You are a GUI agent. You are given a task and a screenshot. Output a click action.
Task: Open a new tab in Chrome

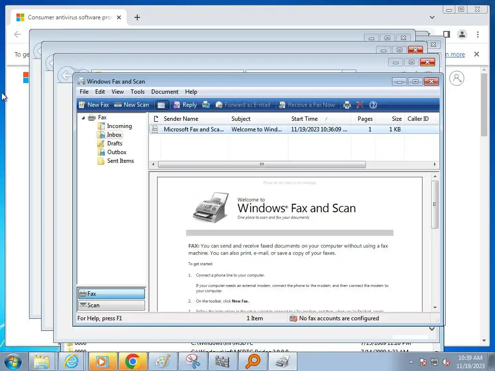coord(137,17)
